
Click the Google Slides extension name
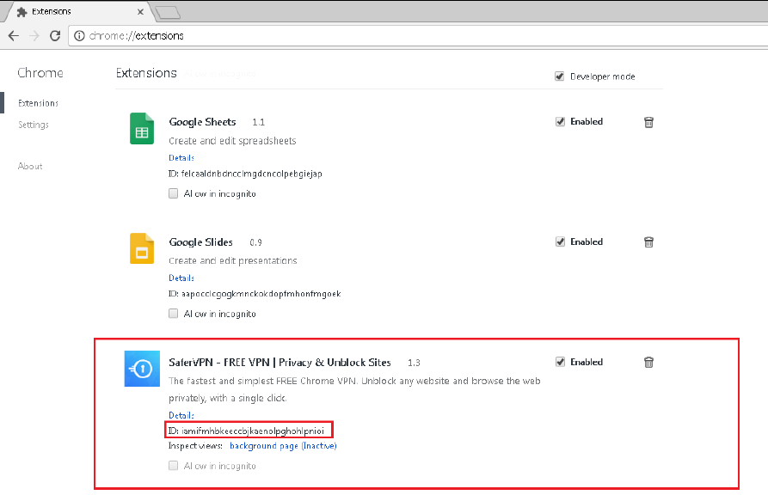[201, 242]
